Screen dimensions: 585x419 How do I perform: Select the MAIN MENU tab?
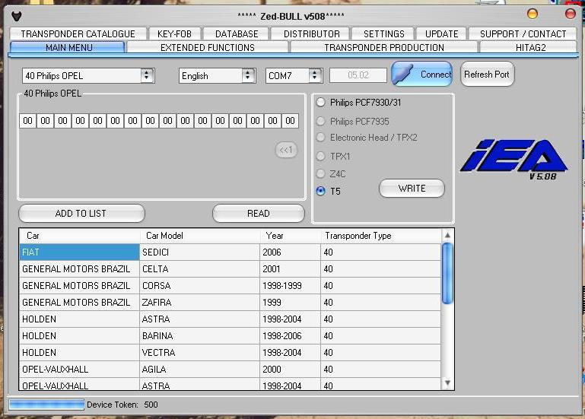click(68, 47)
